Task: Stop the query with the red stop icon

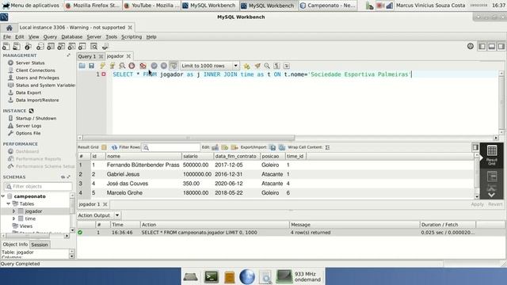Action: tap(132, 66)
